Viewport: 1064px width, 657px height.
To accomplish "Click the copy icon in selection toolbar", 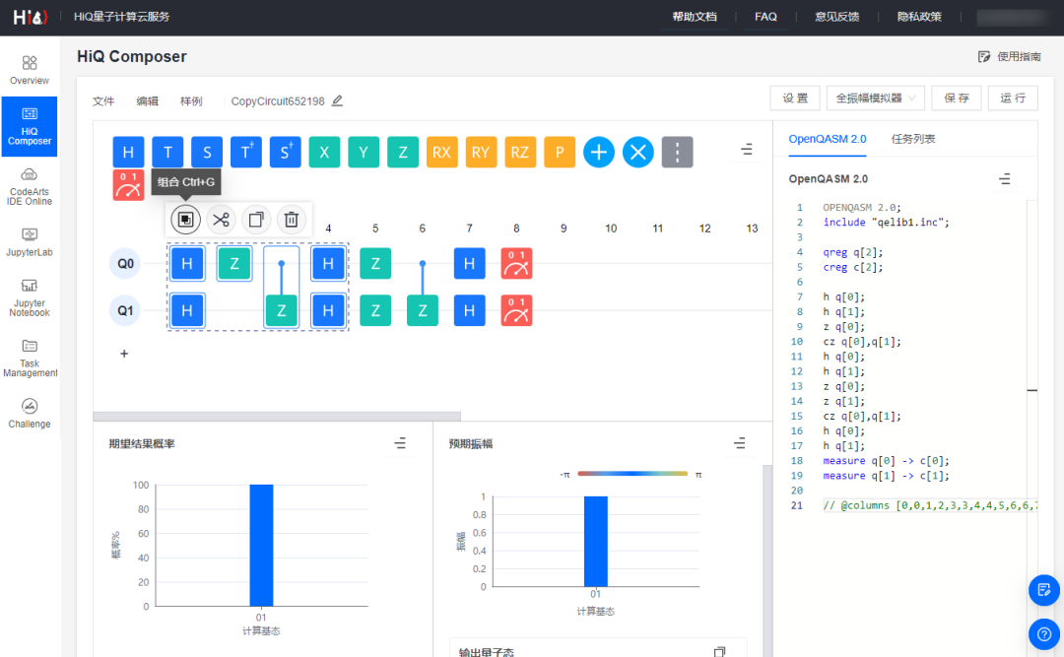I will click(x=256, y=220).
